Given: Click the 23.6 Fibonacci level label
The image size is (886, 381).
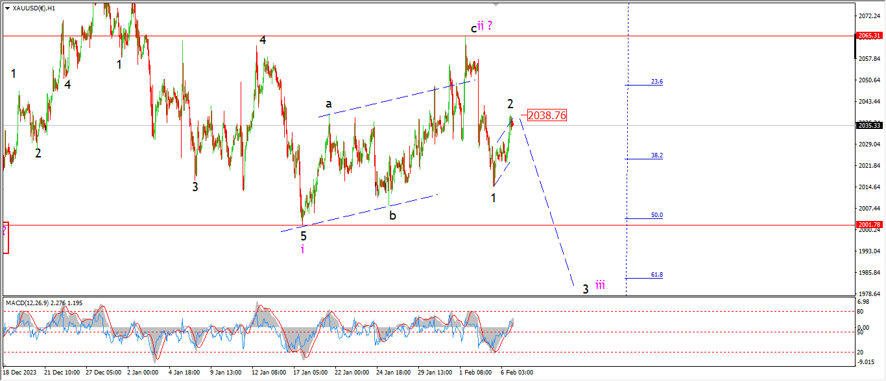Looking at the screenshot, I should (x=657, y=82).
